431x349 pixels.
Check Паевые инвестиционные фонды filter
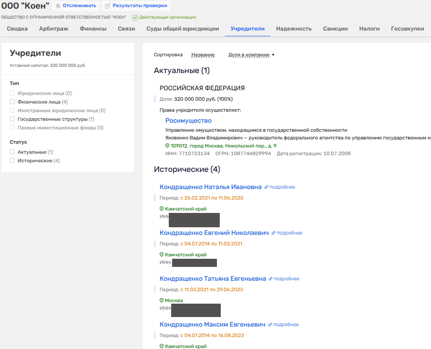click(x=12, y=127)
